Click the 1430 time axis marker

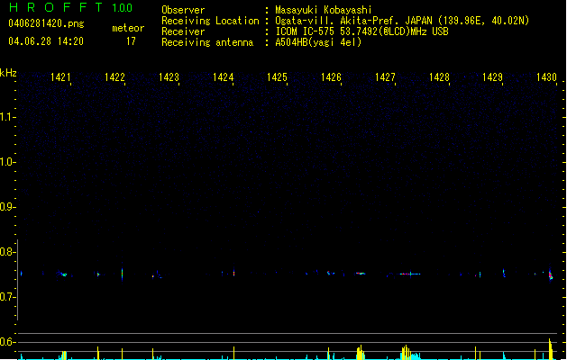pyautogui.click(x=547, y=77)
